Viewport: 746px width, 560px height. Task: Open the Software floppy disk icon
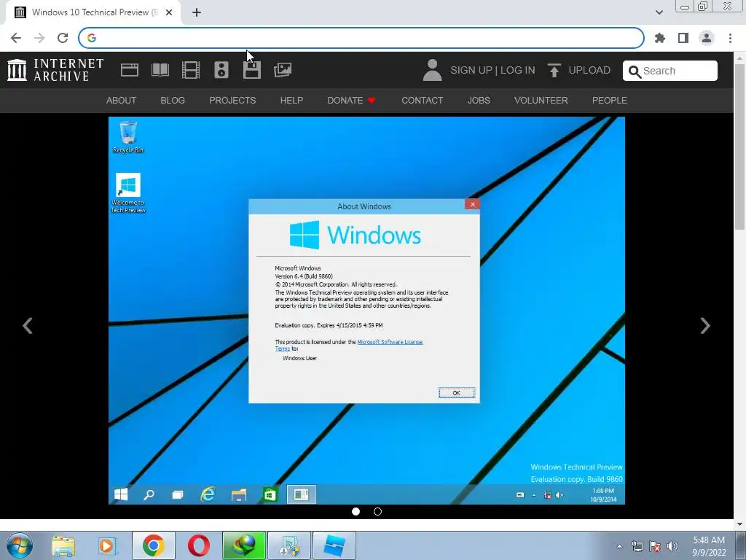click(251, 70)
